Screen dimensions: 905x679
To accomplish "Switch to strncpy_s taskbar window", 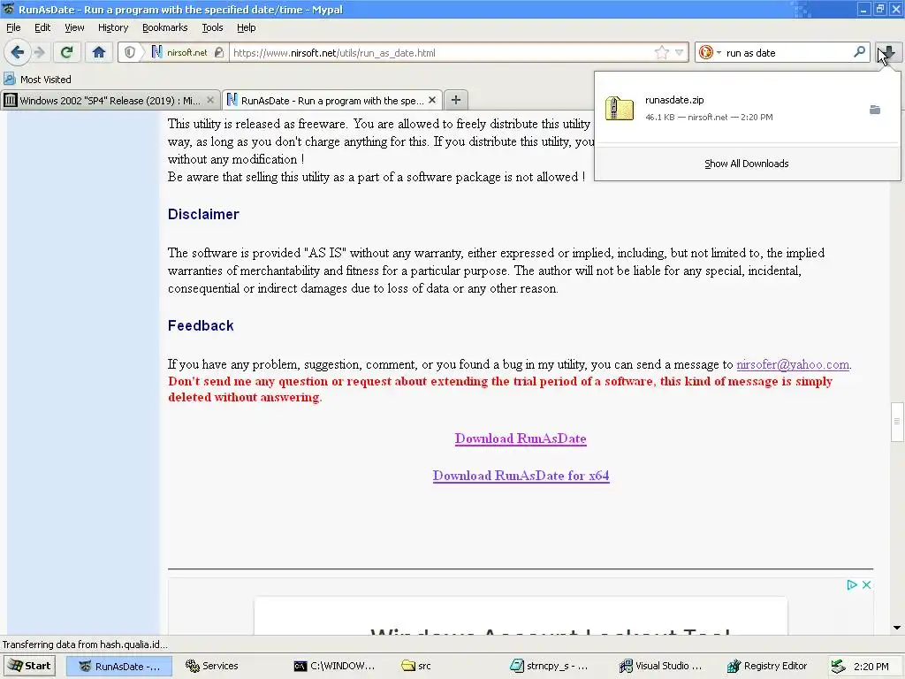I will coord(550,666).
